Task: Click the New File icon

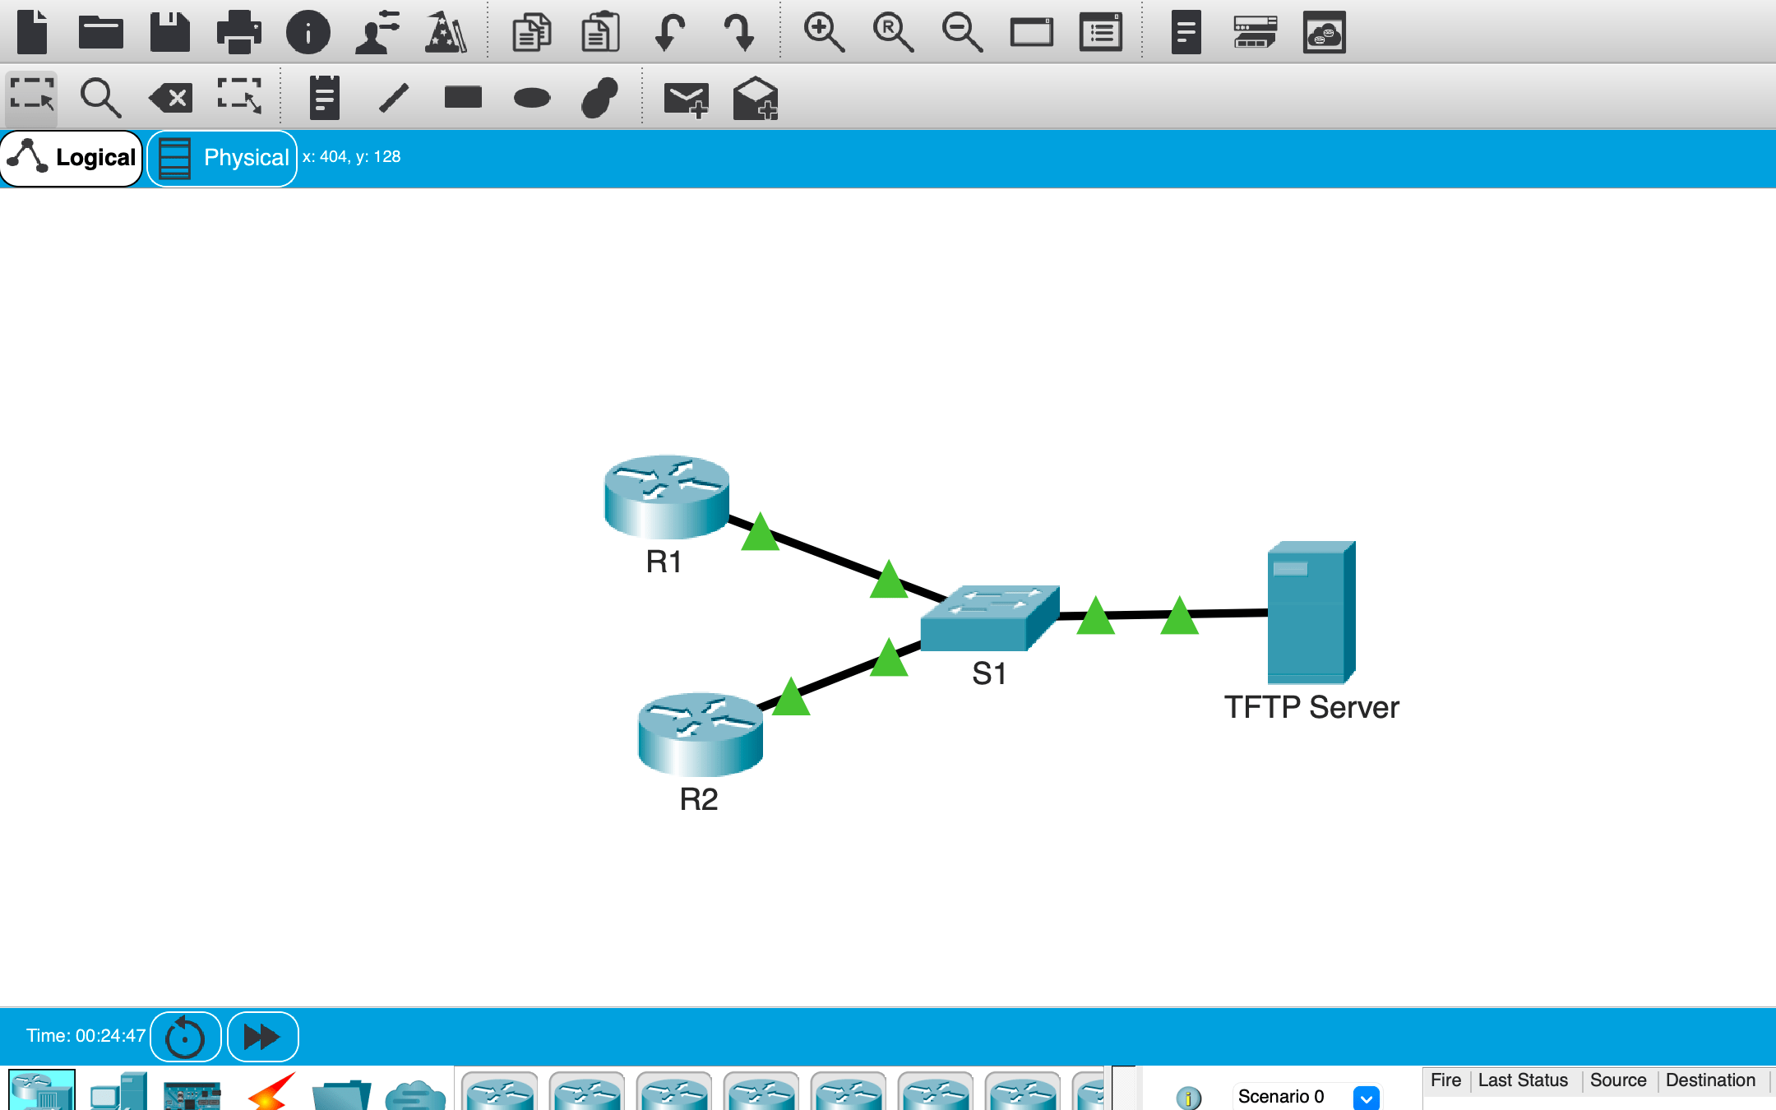Action: point(32,33)
